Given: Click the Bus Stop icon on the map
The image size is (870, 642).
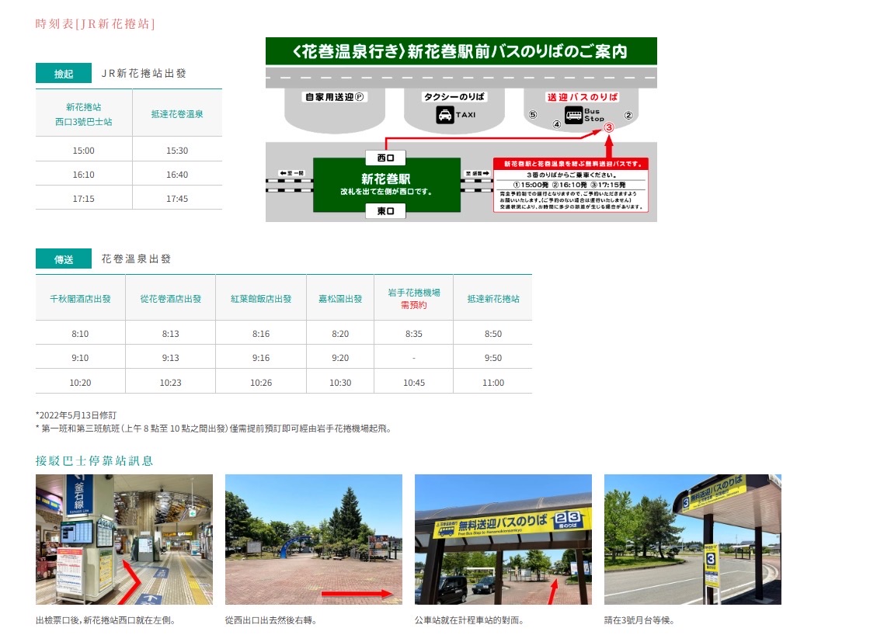Looking at the screenshot, I should 575,116.
